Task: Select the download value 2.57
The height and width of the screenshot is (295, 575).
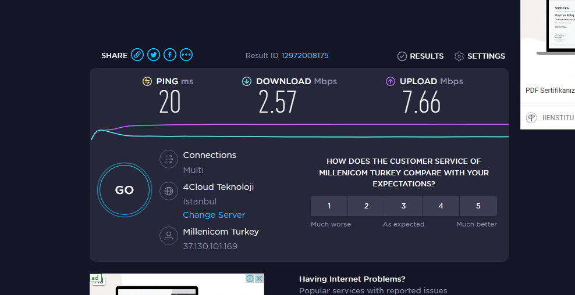Action: point(277,102)
